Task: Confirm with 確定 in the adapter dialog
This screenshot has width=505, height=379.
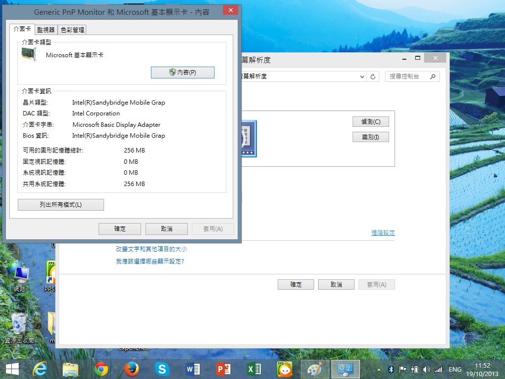Action: (x=120, y=229)
